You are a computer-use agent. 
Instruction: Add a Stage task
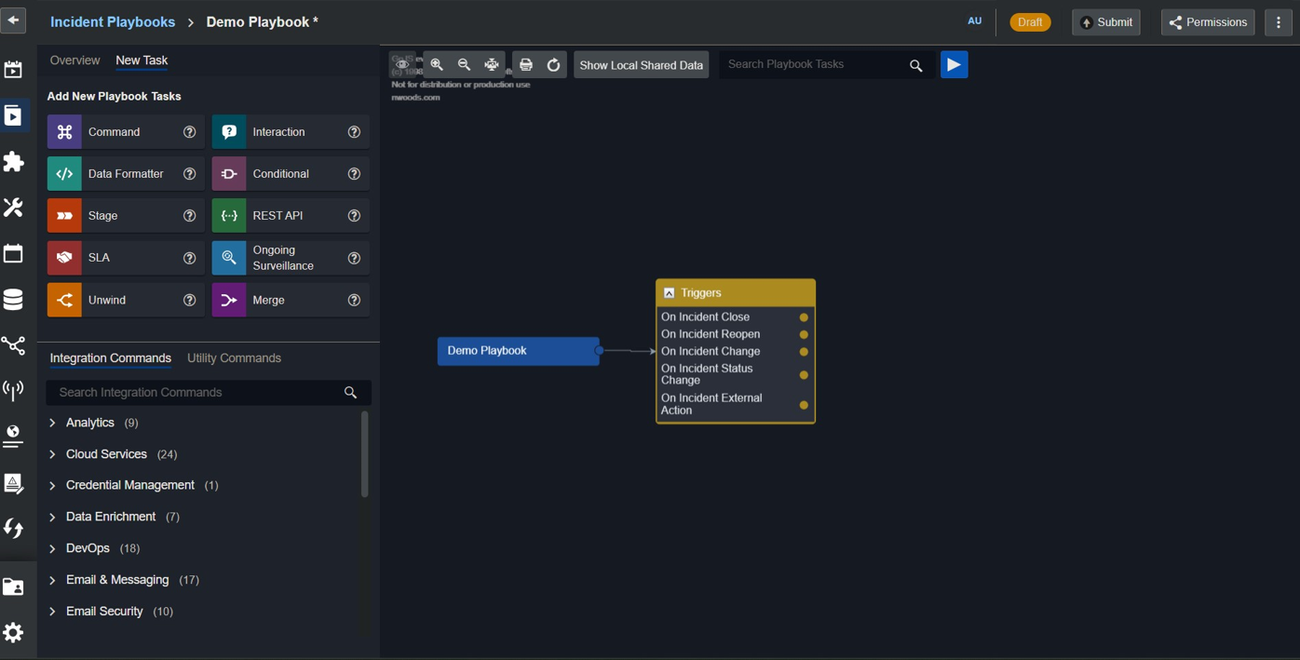click(x=126, y=216)
